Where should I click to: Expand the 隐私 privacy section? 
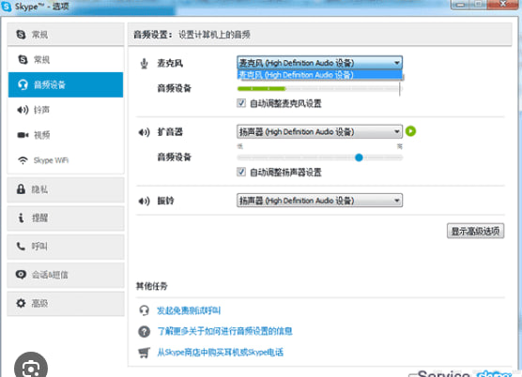coord(66,189)
